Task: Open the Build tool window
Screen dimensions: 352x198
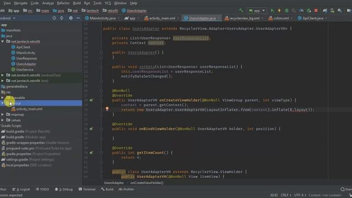Action: pyautogui.click(x=107, y=189)
